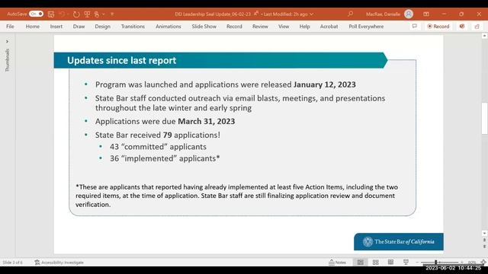Open the Poll Everywhere tab
The width and height of the screenshot is (488, 274).
click(366, 27)
